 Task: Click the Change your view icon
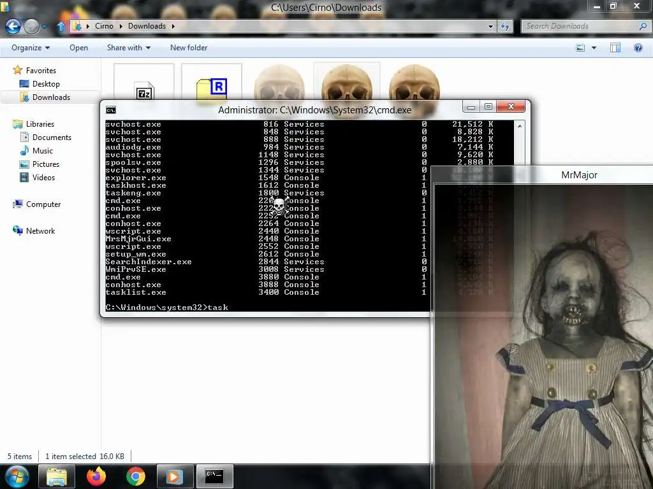pos(580,48)
